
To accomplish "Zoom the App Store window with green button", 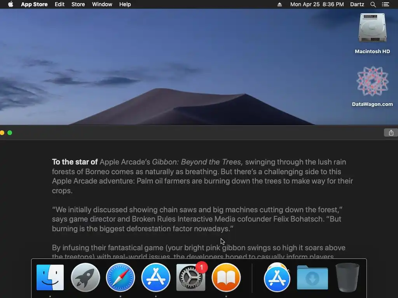I will (x=10, y=133).
